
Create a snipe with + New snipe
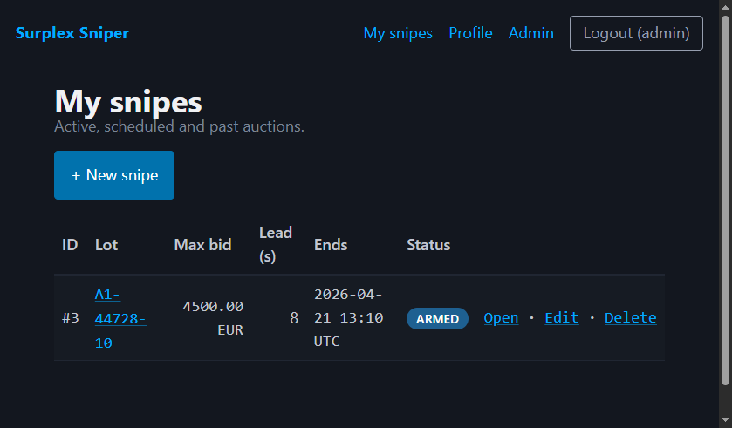[x=114, y=175]
